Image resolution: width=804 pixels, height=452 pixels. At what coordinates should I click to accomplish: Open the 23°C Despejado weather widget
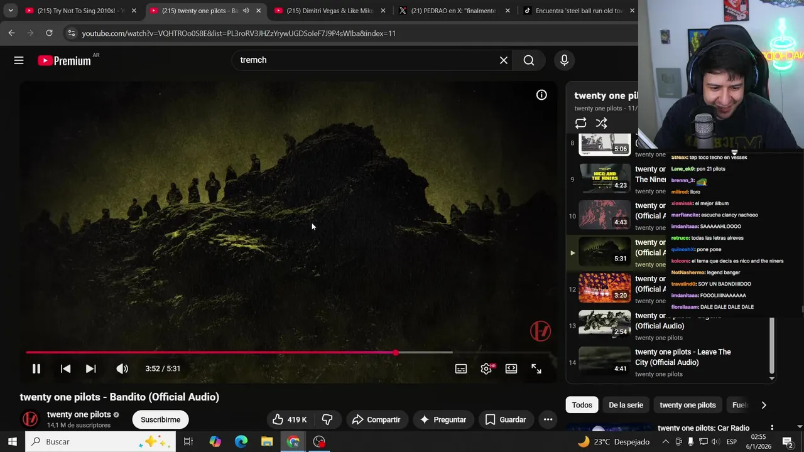[x=612, y=441]
